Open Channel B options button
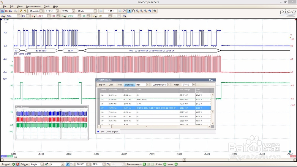The image size is (297, 167). pyautogui.click(x=34, y=16)
